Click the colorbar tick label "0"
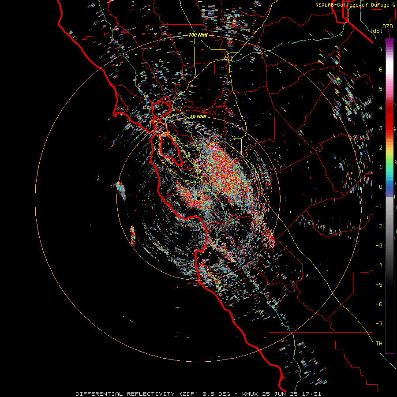The width and height of the screenshot is (397, 397). tap(381, 187)
